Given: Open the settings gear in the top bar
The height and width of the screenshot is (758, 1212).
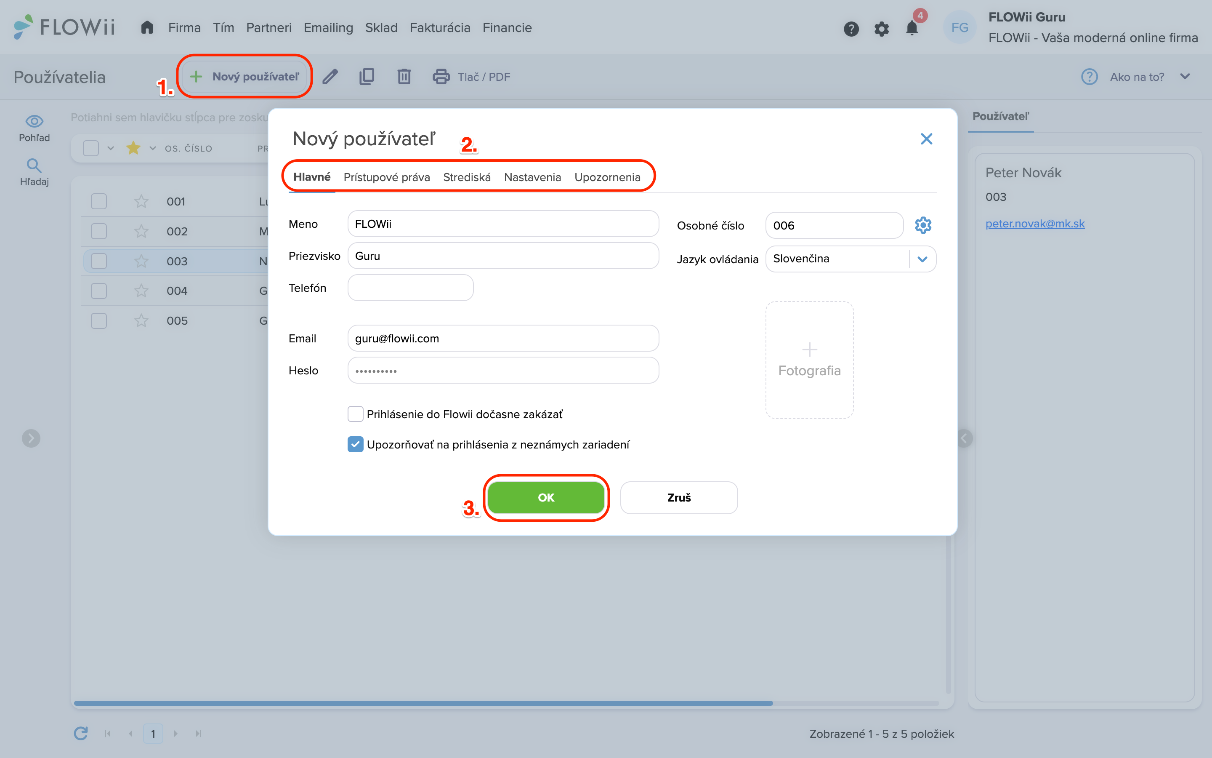Looking at the screenshot, I should click(882, 29).
